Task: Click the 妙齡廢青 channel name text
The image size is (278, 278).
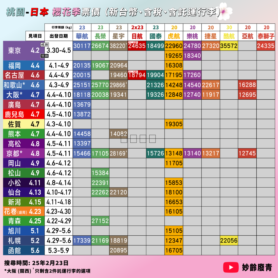Action: pos(257,267)
